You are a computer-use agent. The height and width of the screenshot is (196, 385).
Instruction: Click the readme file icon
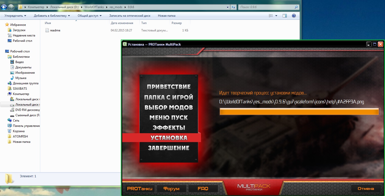pyautogui.click(x=47, y=30)
